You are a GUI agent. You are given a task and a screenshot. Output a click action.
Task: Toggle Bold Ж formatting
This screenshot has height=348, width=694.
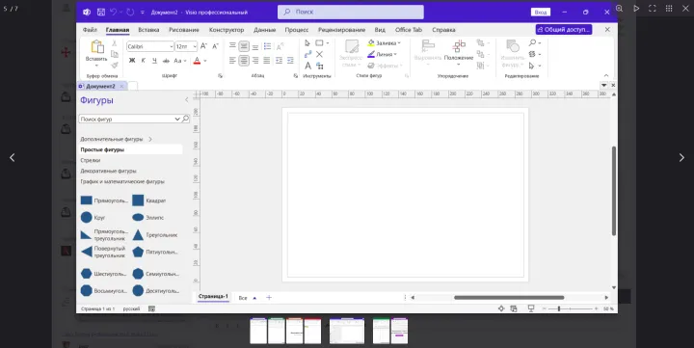pos(132,61)
